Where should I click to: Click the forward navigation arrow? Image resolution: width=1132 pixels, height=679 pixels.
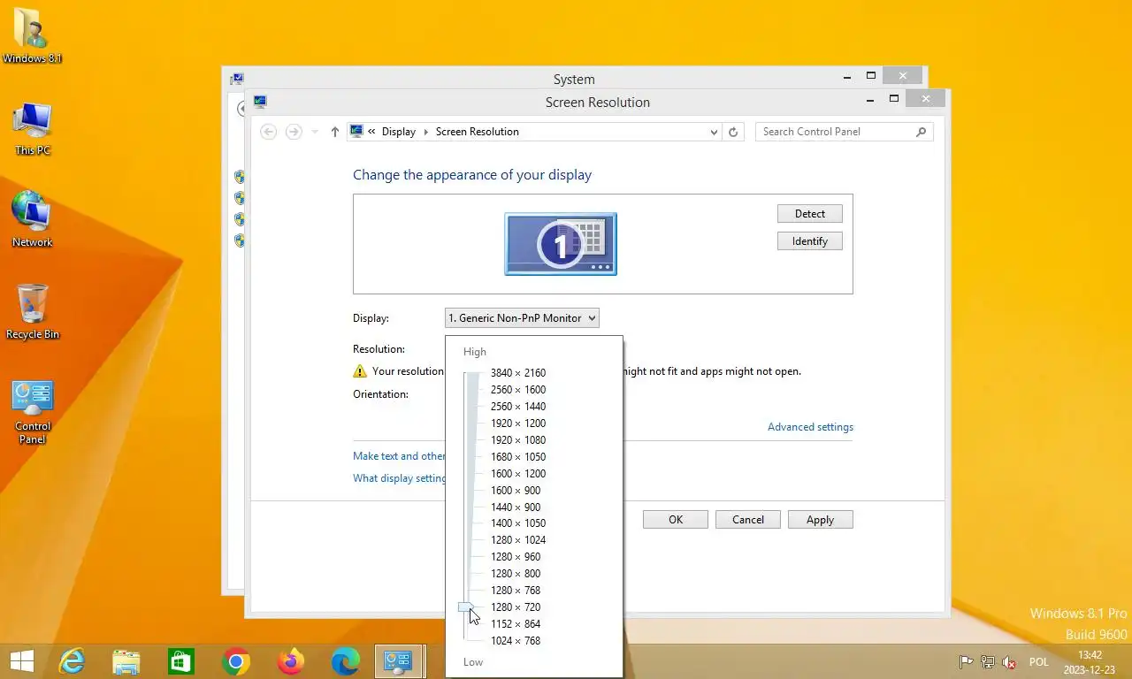(x=294, y=132)
